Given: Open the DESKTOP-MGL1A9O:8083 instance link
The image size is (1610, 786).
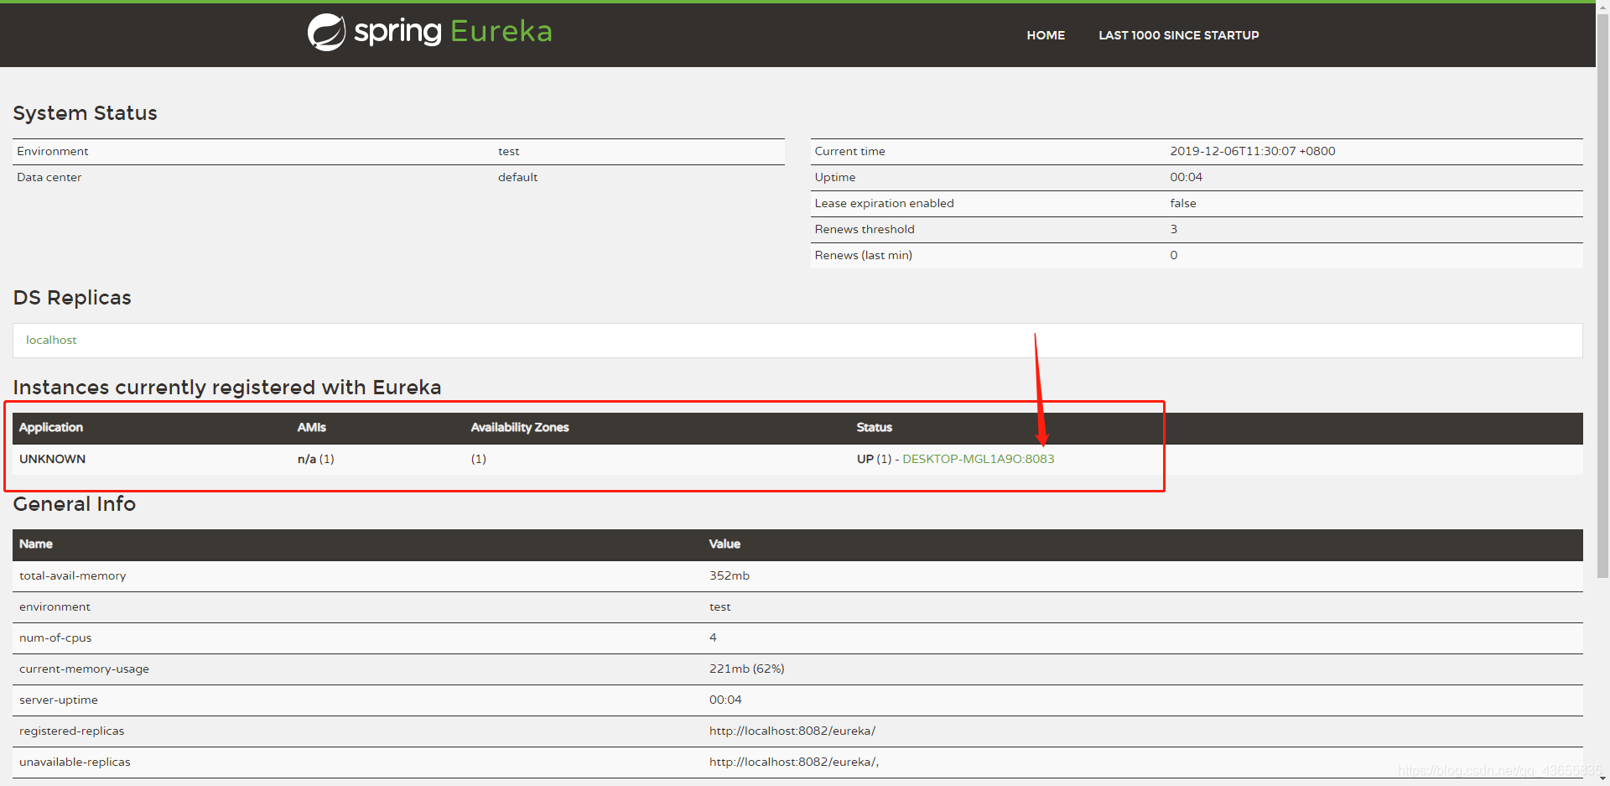Looking at the screenshot, I should (978, 459).
